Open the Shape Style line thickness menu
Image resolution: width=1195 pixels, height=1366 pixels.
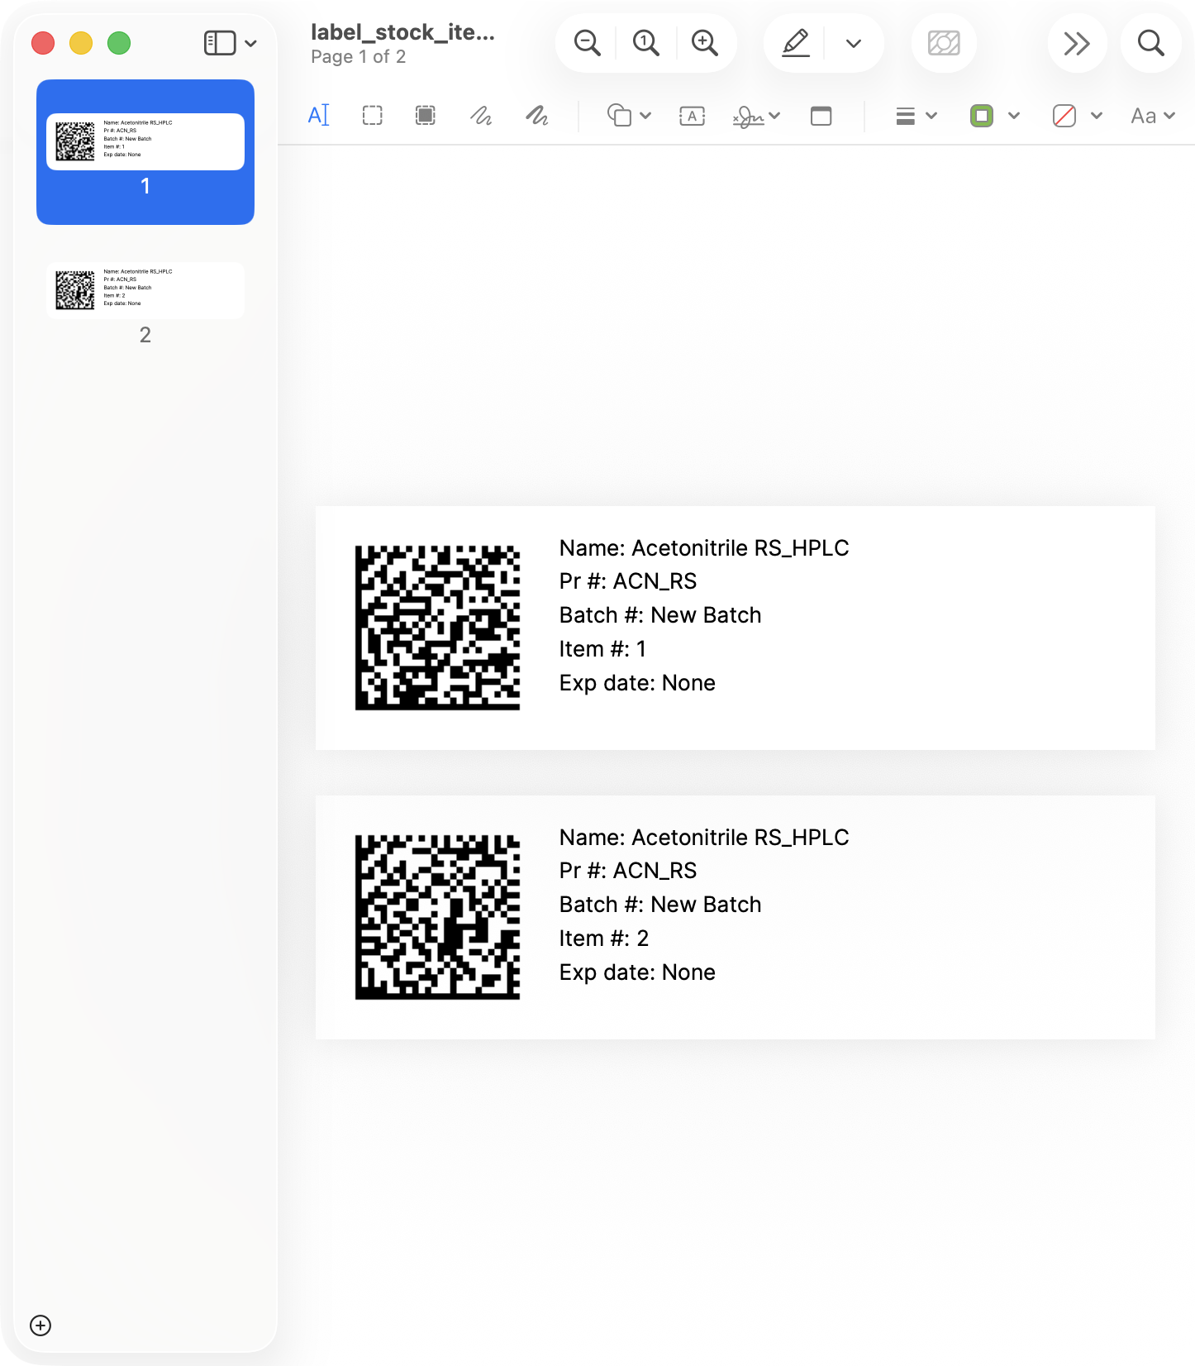pos(916,116)
